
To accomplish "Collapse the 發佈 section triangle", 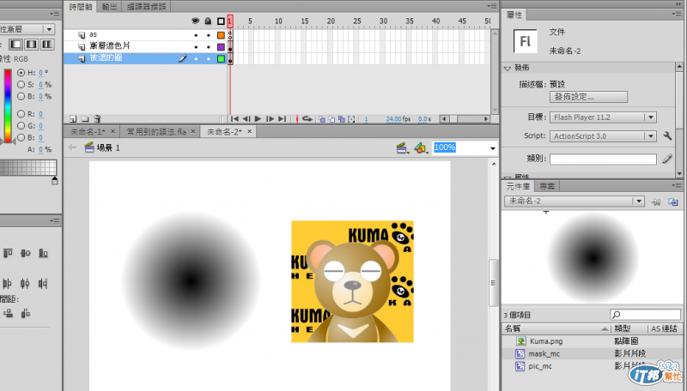I will pos(508,69).
